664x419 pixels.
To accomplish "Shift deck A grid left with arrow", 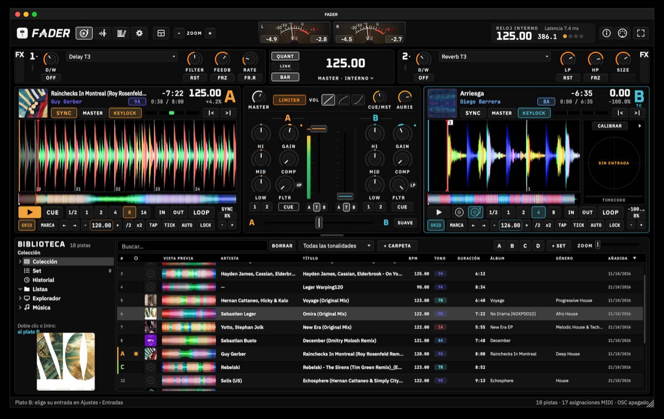I will click(x=64, y=225).
